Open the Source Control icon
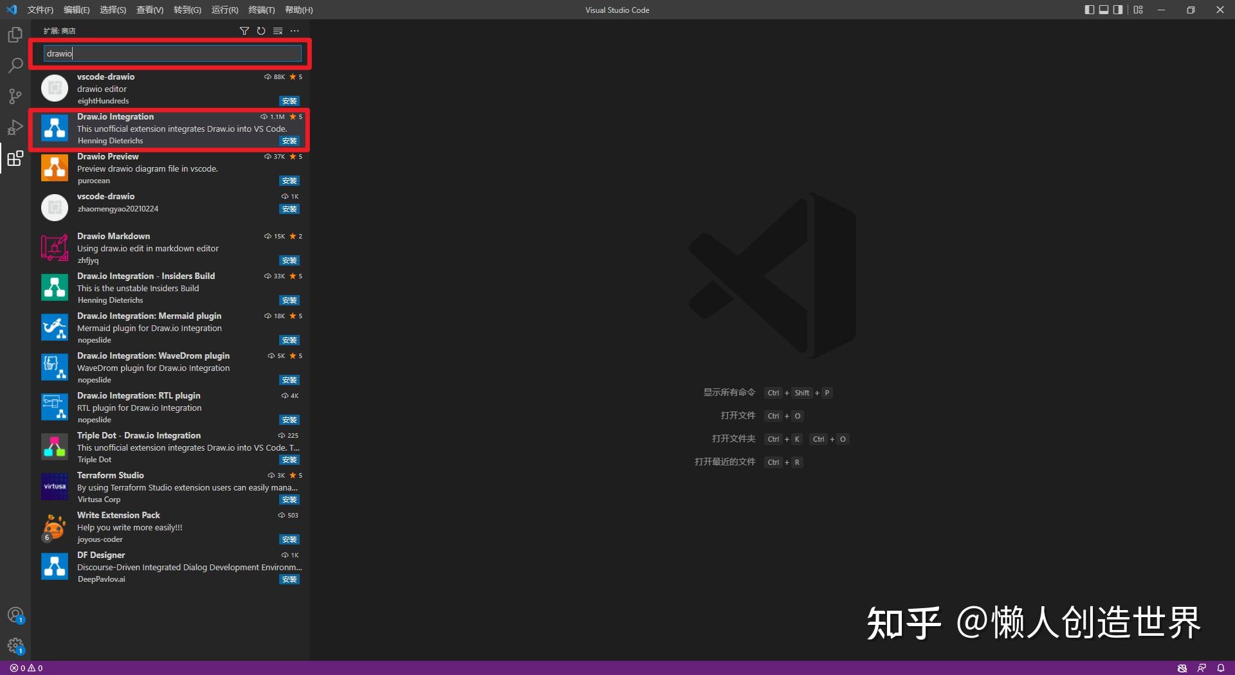Screen dimensions: 1235x675 (x=15, y=96)
